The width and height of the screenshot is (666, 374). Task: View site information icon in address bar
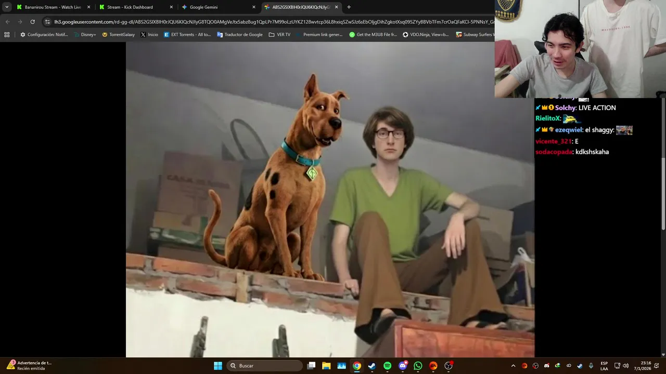click(x=47, y=22)
